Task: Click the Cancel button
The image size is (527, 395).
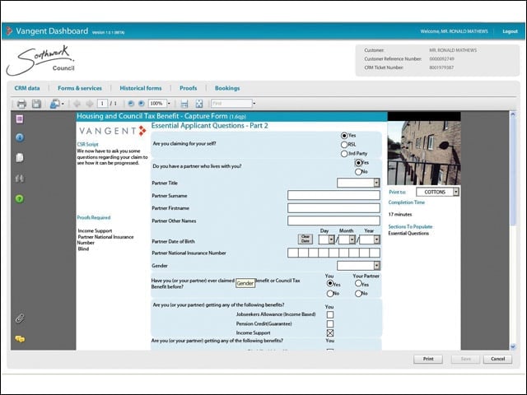Action: [497, 359]
